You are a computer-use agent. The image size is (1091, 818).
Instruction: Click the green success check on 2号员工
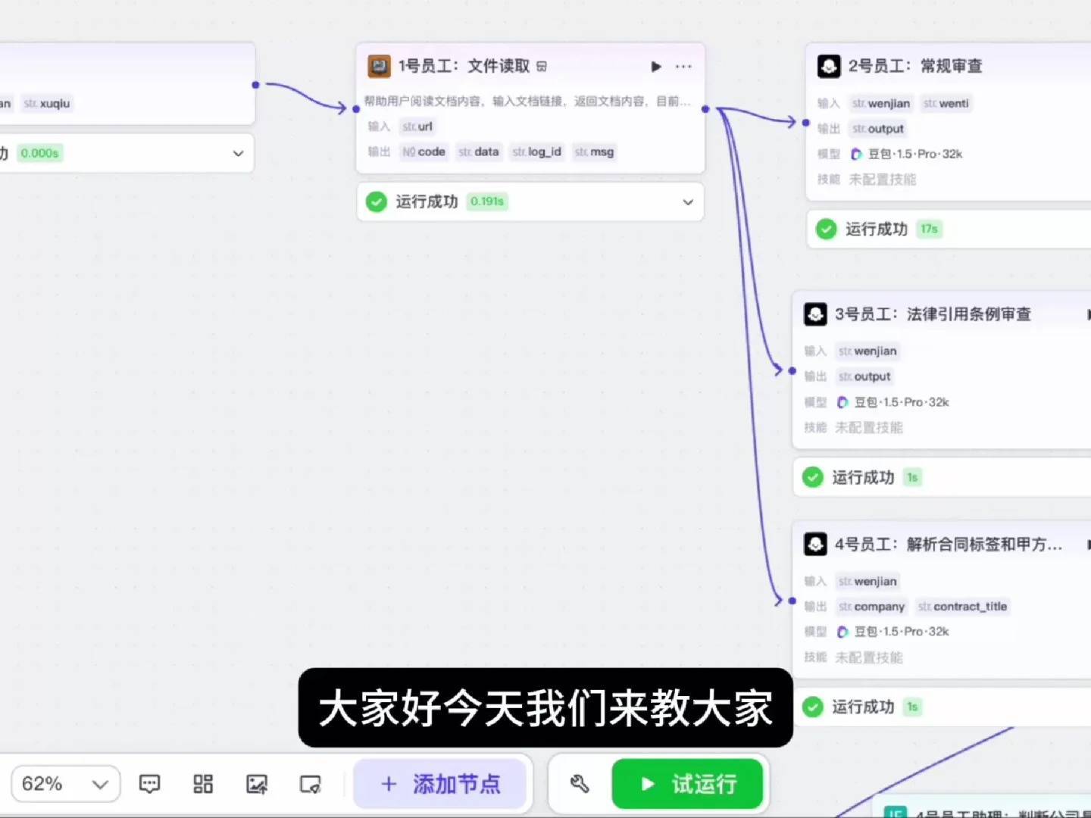click(x=825, y=229)
